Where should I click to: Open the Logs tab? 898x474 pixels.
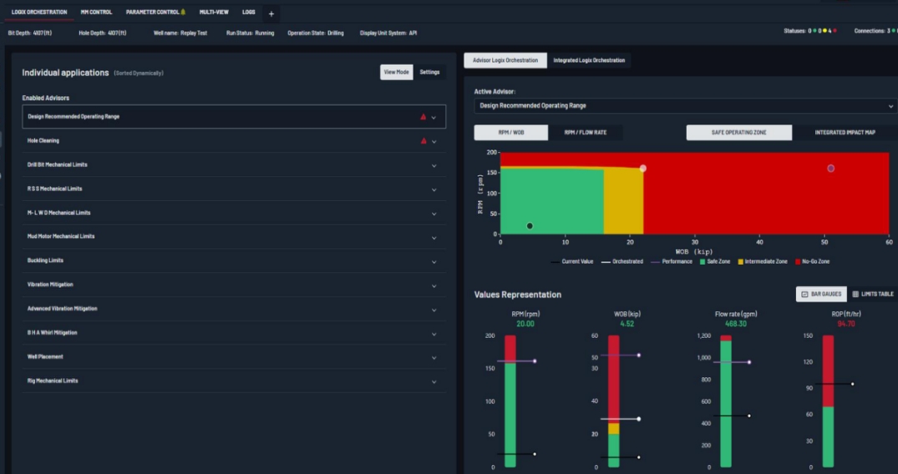click(248, 13)
